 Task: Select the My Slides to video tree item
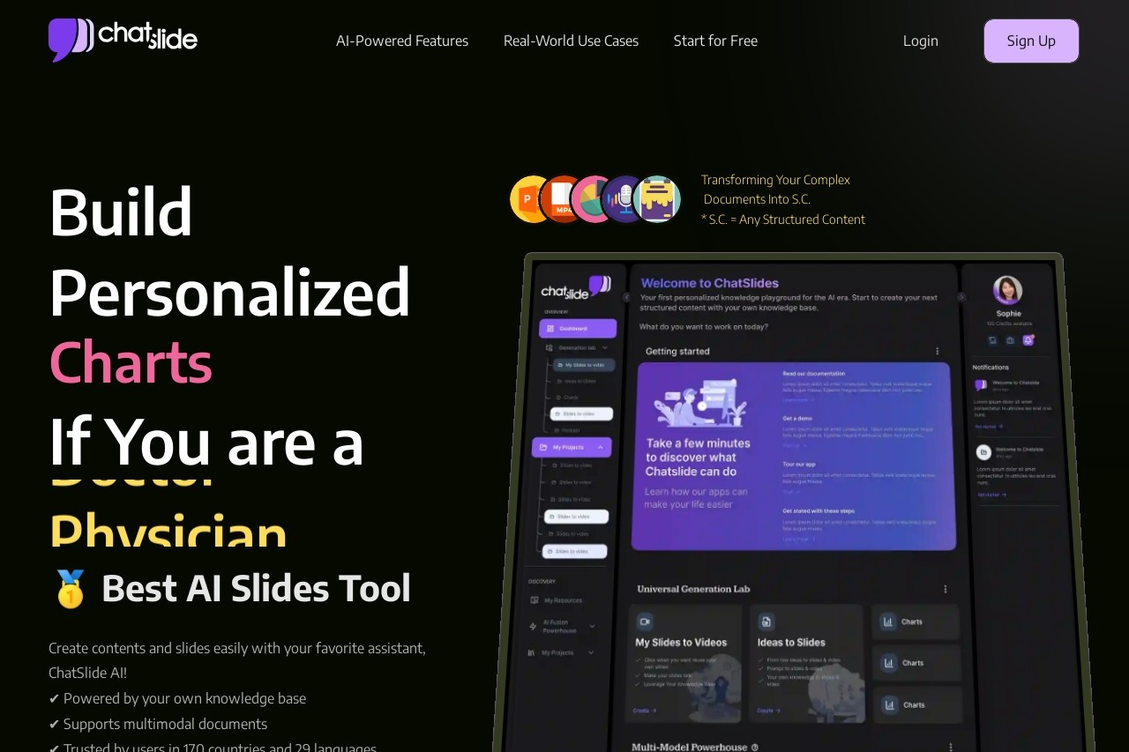click(x=583, y=365)
